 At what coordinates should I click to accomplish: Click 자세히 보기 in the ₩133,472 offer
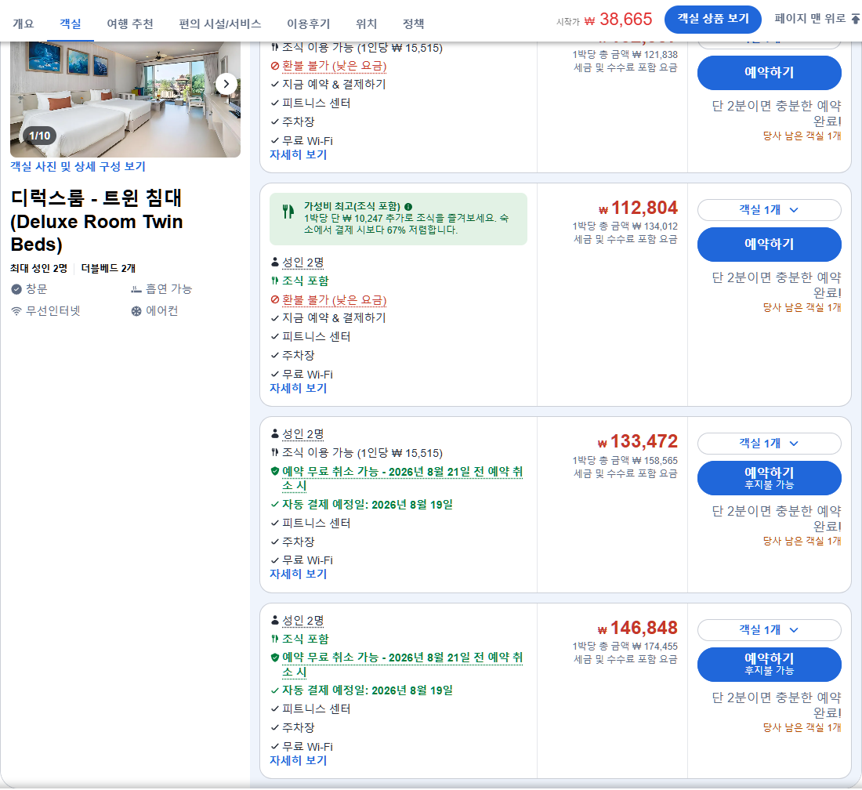(x=298, y=574)
